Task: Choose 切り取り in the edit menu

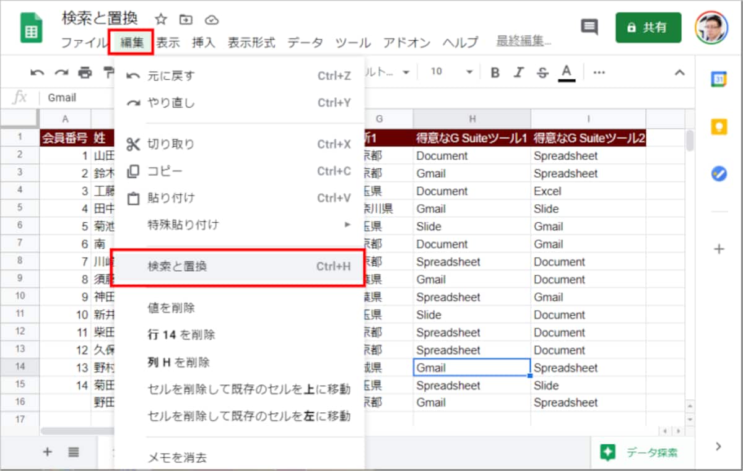Action: [239, 144]
